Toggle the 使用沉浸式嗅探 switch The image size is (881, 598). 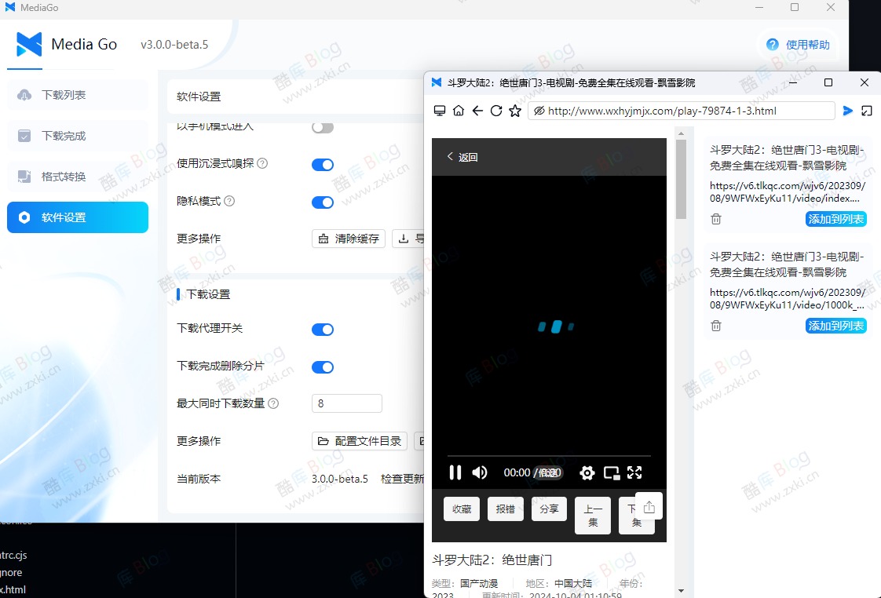click(323, 165)
